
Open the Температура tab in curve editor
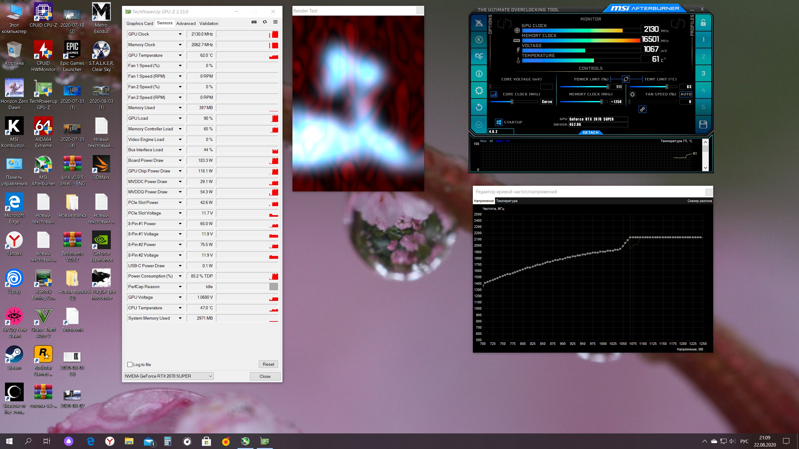click(507, 201)
